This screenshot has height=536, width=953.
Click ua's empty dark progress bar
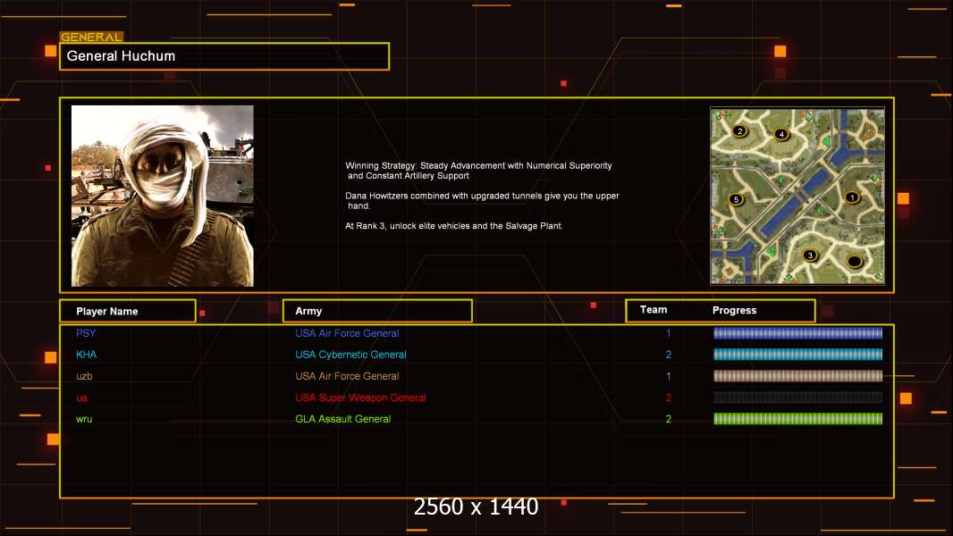point(797,398)
